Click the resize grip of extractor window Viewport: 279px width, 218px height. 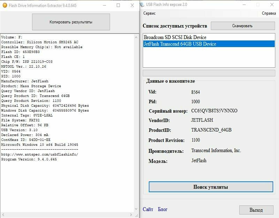pyautogui.click(x=137, y=215)
